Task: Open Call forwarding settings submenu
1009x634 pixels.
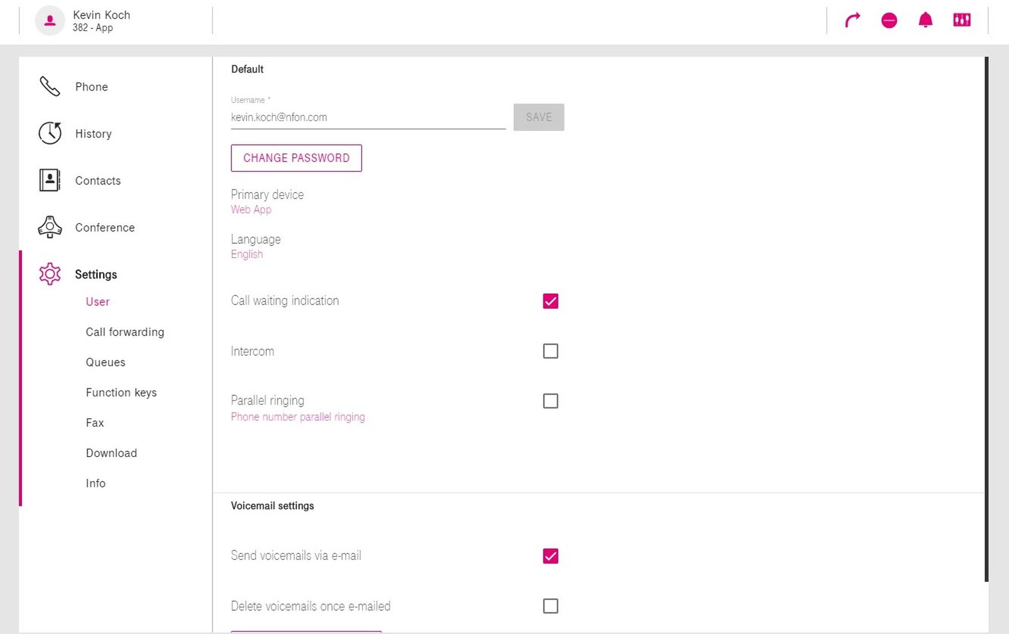Action: coord(125,332)
